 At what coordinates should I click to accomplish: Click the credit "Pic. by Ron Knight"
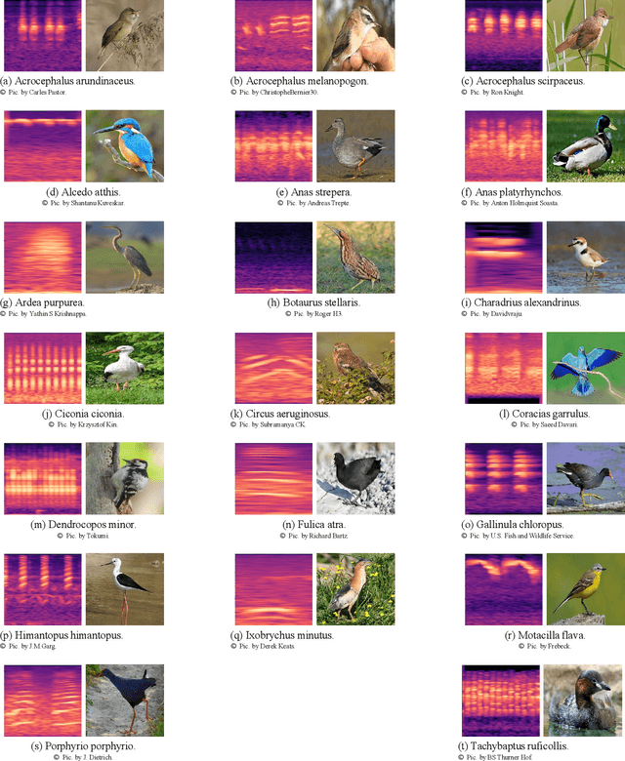click(x=502, y=92)
